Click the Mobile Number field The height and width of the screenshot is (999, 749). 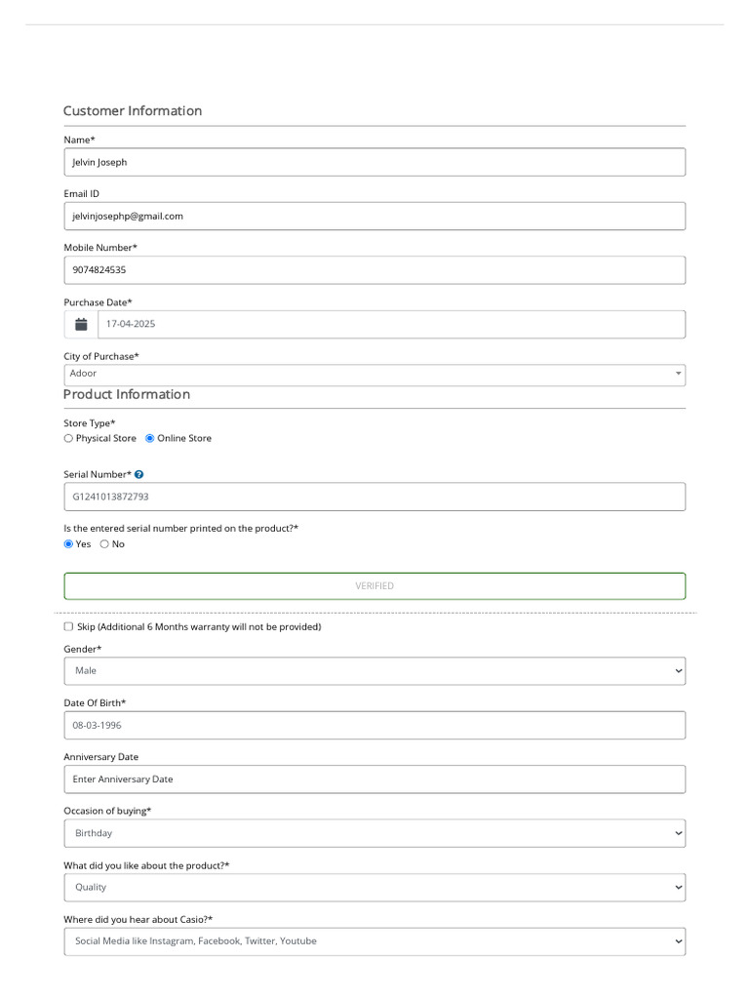click(x=374, y=270)
